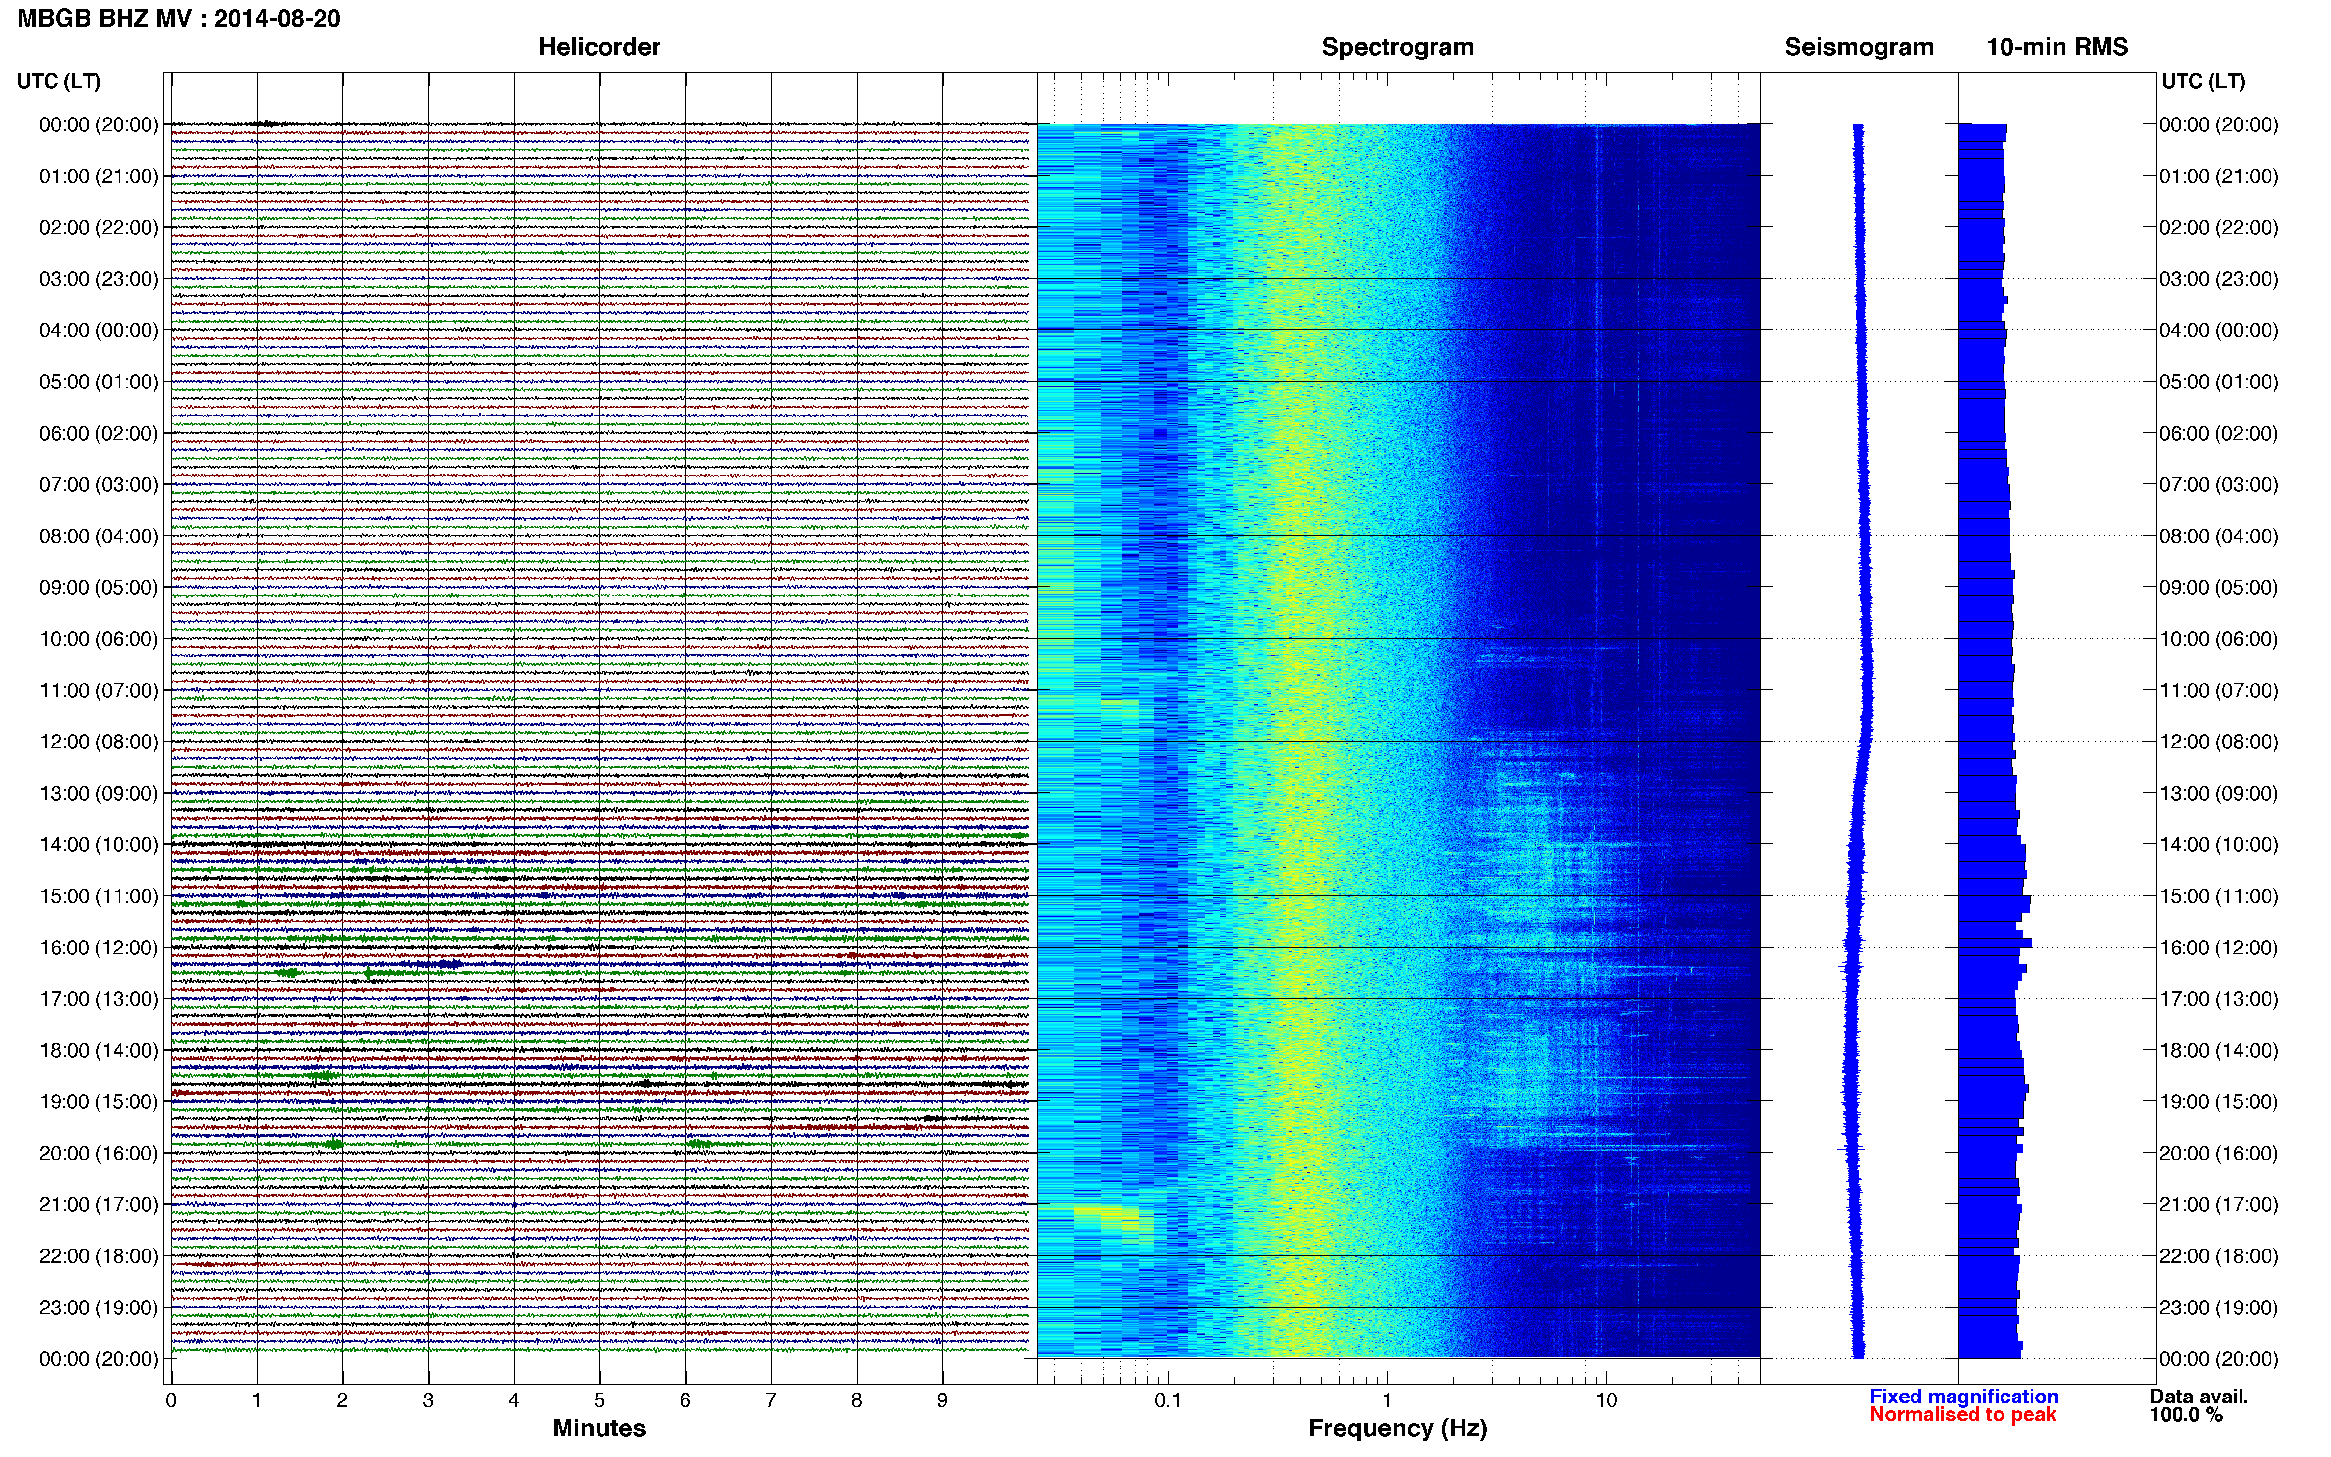Click left time label '14:00 (10:00)'
The height and width of the screenshot is (1457, 2331).
(x=98, y=845)
